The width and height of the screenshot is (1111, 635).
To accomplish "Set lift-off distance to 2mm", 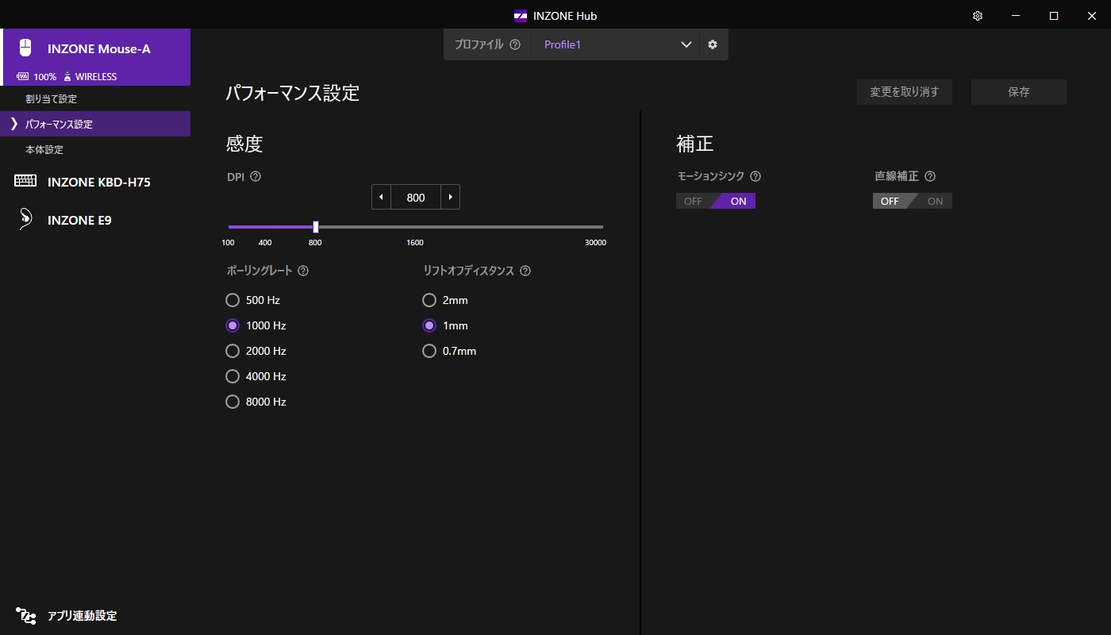I will (429, 300).
